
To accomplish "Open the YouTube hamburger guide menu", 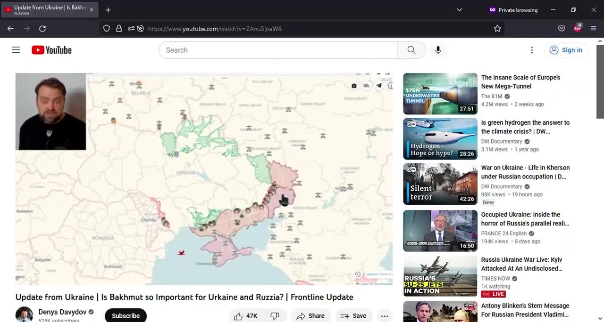I will [16, 50].
